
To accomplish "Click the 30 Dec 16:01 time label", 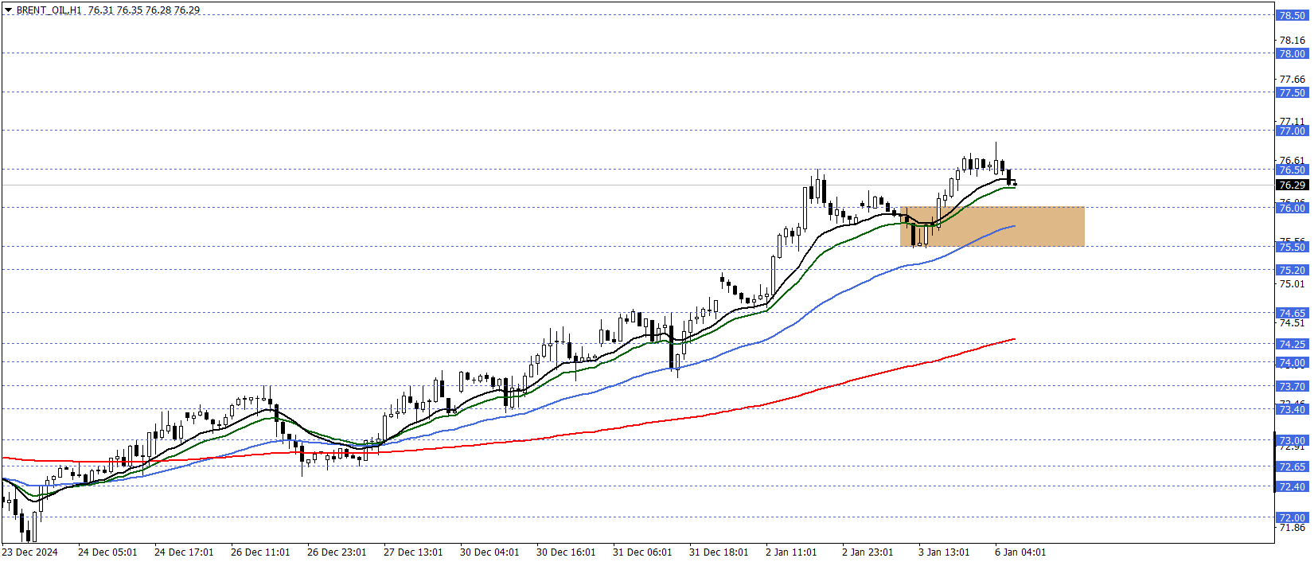I will tap(566, 552).
